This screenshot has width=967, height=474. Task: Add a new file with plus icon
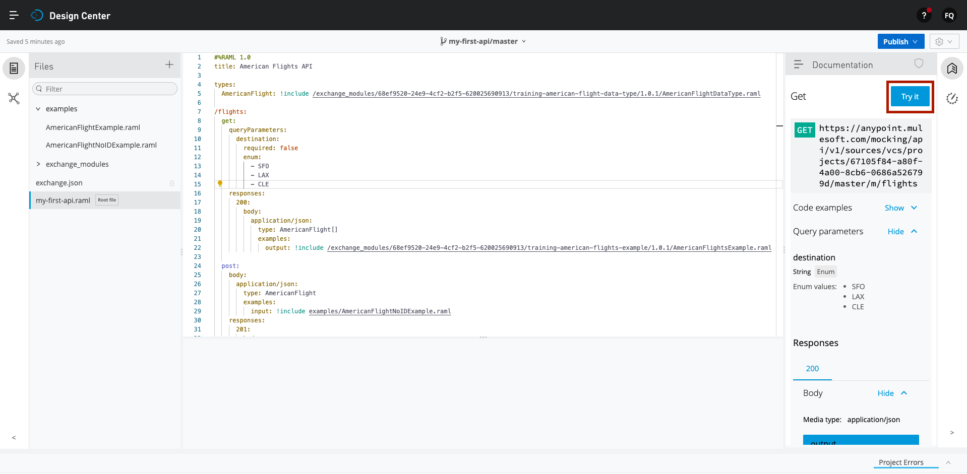click(169, 64)
